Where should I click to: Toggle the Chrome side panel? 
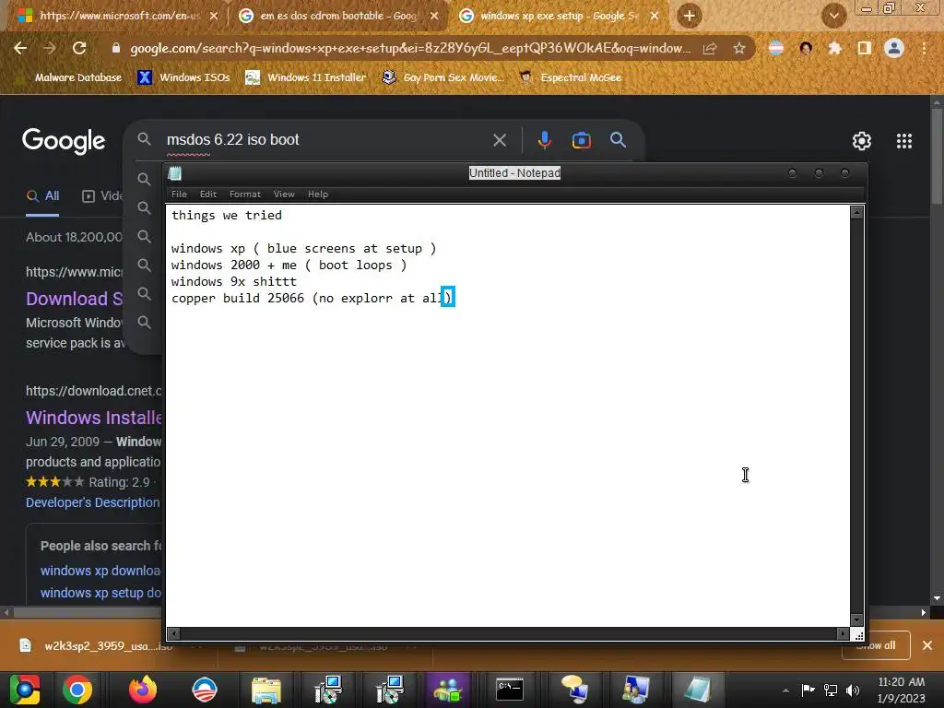click(864, 48)
